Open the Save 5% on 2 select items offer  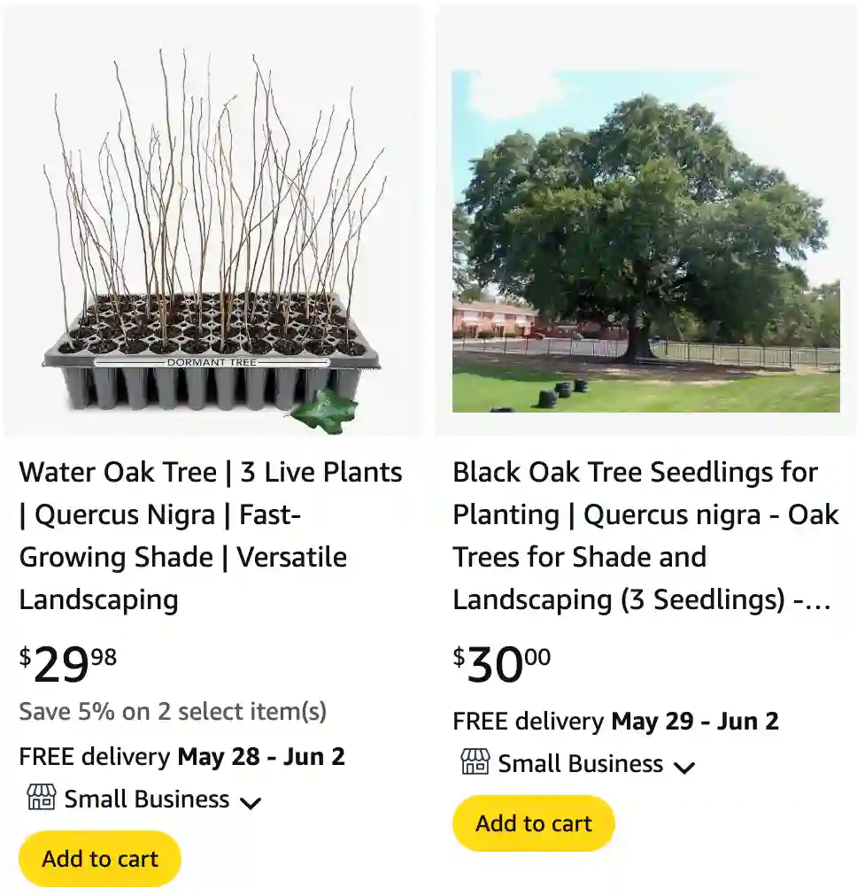(x=173, y=711)
